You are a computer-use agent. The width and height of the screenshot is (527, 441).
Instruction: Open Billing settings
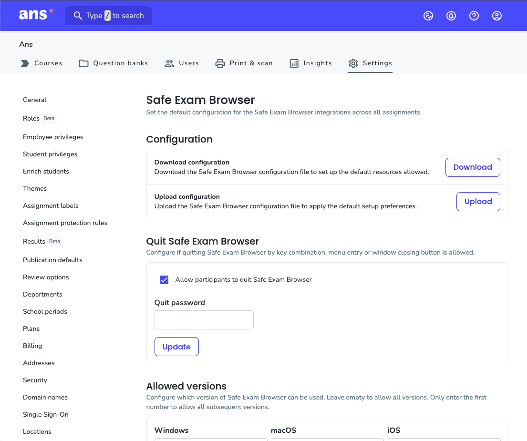(32, 346)
